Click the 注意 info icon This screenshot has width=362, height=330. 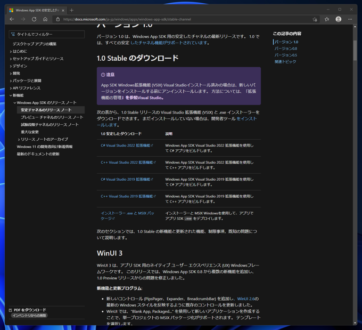tap(103, 75)
